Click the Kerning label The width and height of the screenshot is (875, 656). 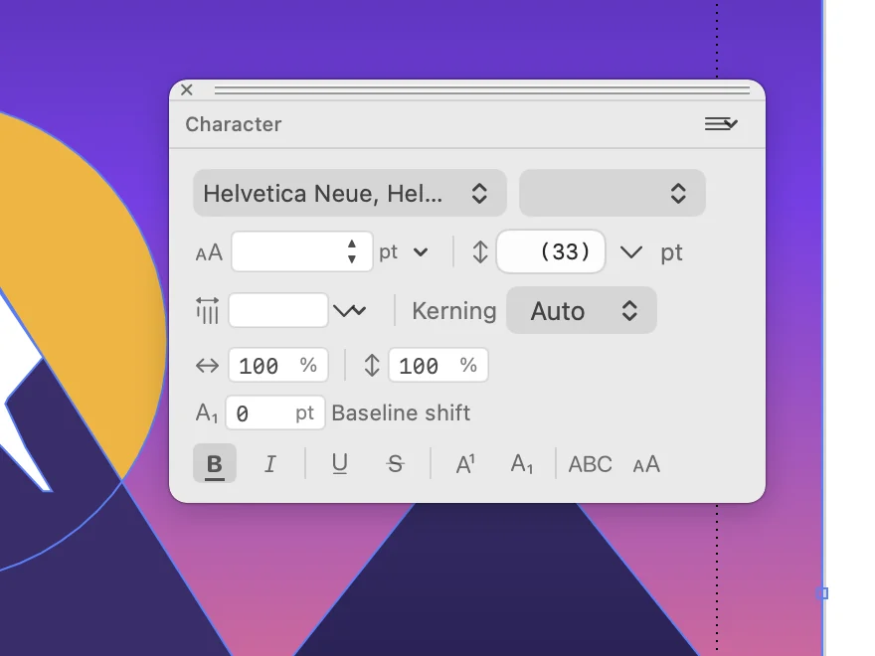(x=454, y=311)
